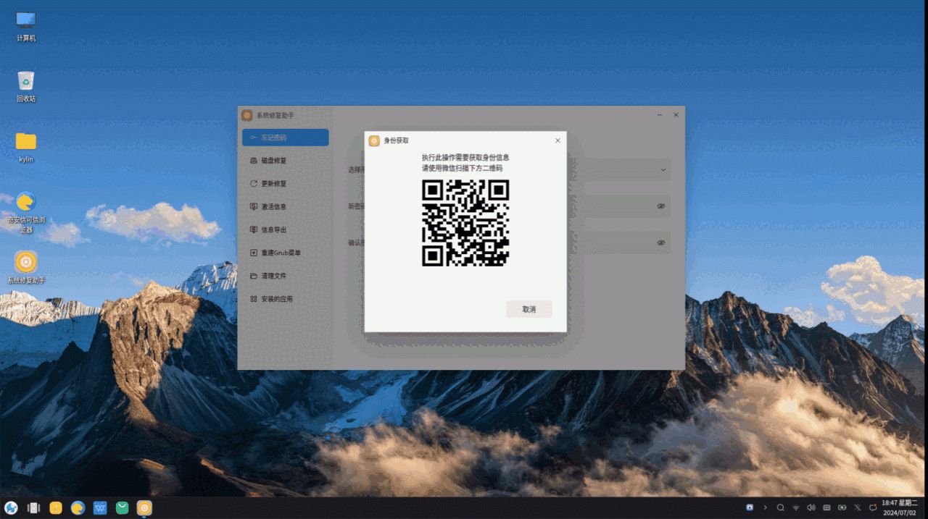Close the 身份获取 dialog
The image size is (928, 519).
tap(558, 140)
